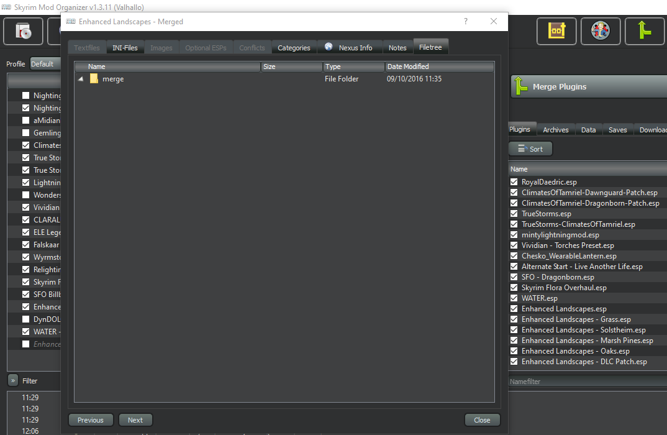Open the Profile Default dropdown

[x=45, y=64]
